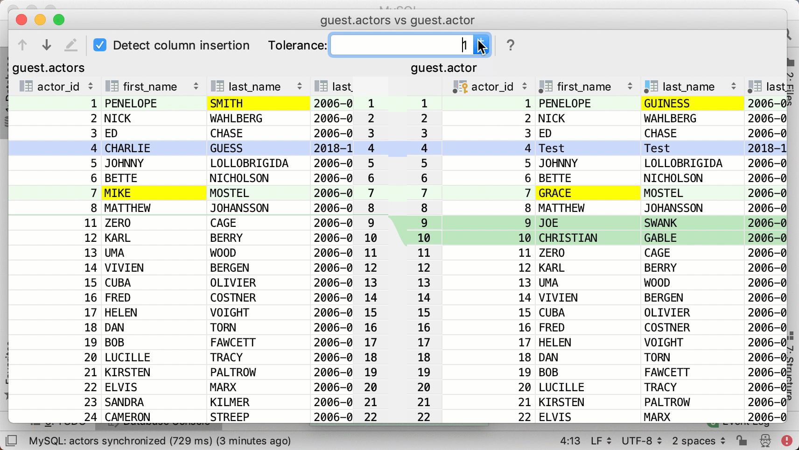Open the 2 spaces indent dropdown
Viewport: 799px width, 450px height.
[x=699, y=441]
